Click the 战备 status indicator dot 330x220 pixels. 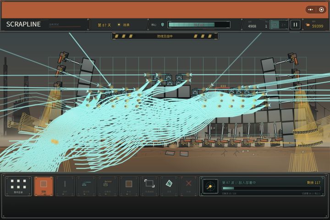[119, 25]
